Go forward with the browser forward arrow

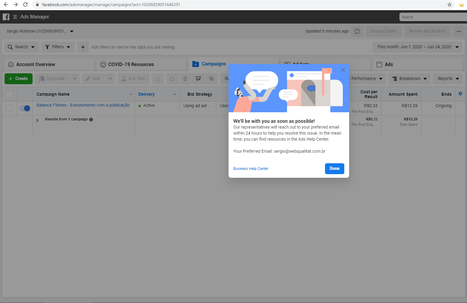(x=16, y=5)
